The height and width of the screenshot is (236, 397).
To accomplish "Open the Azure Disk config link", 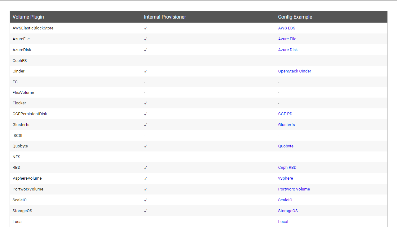I will click(288, 50).
